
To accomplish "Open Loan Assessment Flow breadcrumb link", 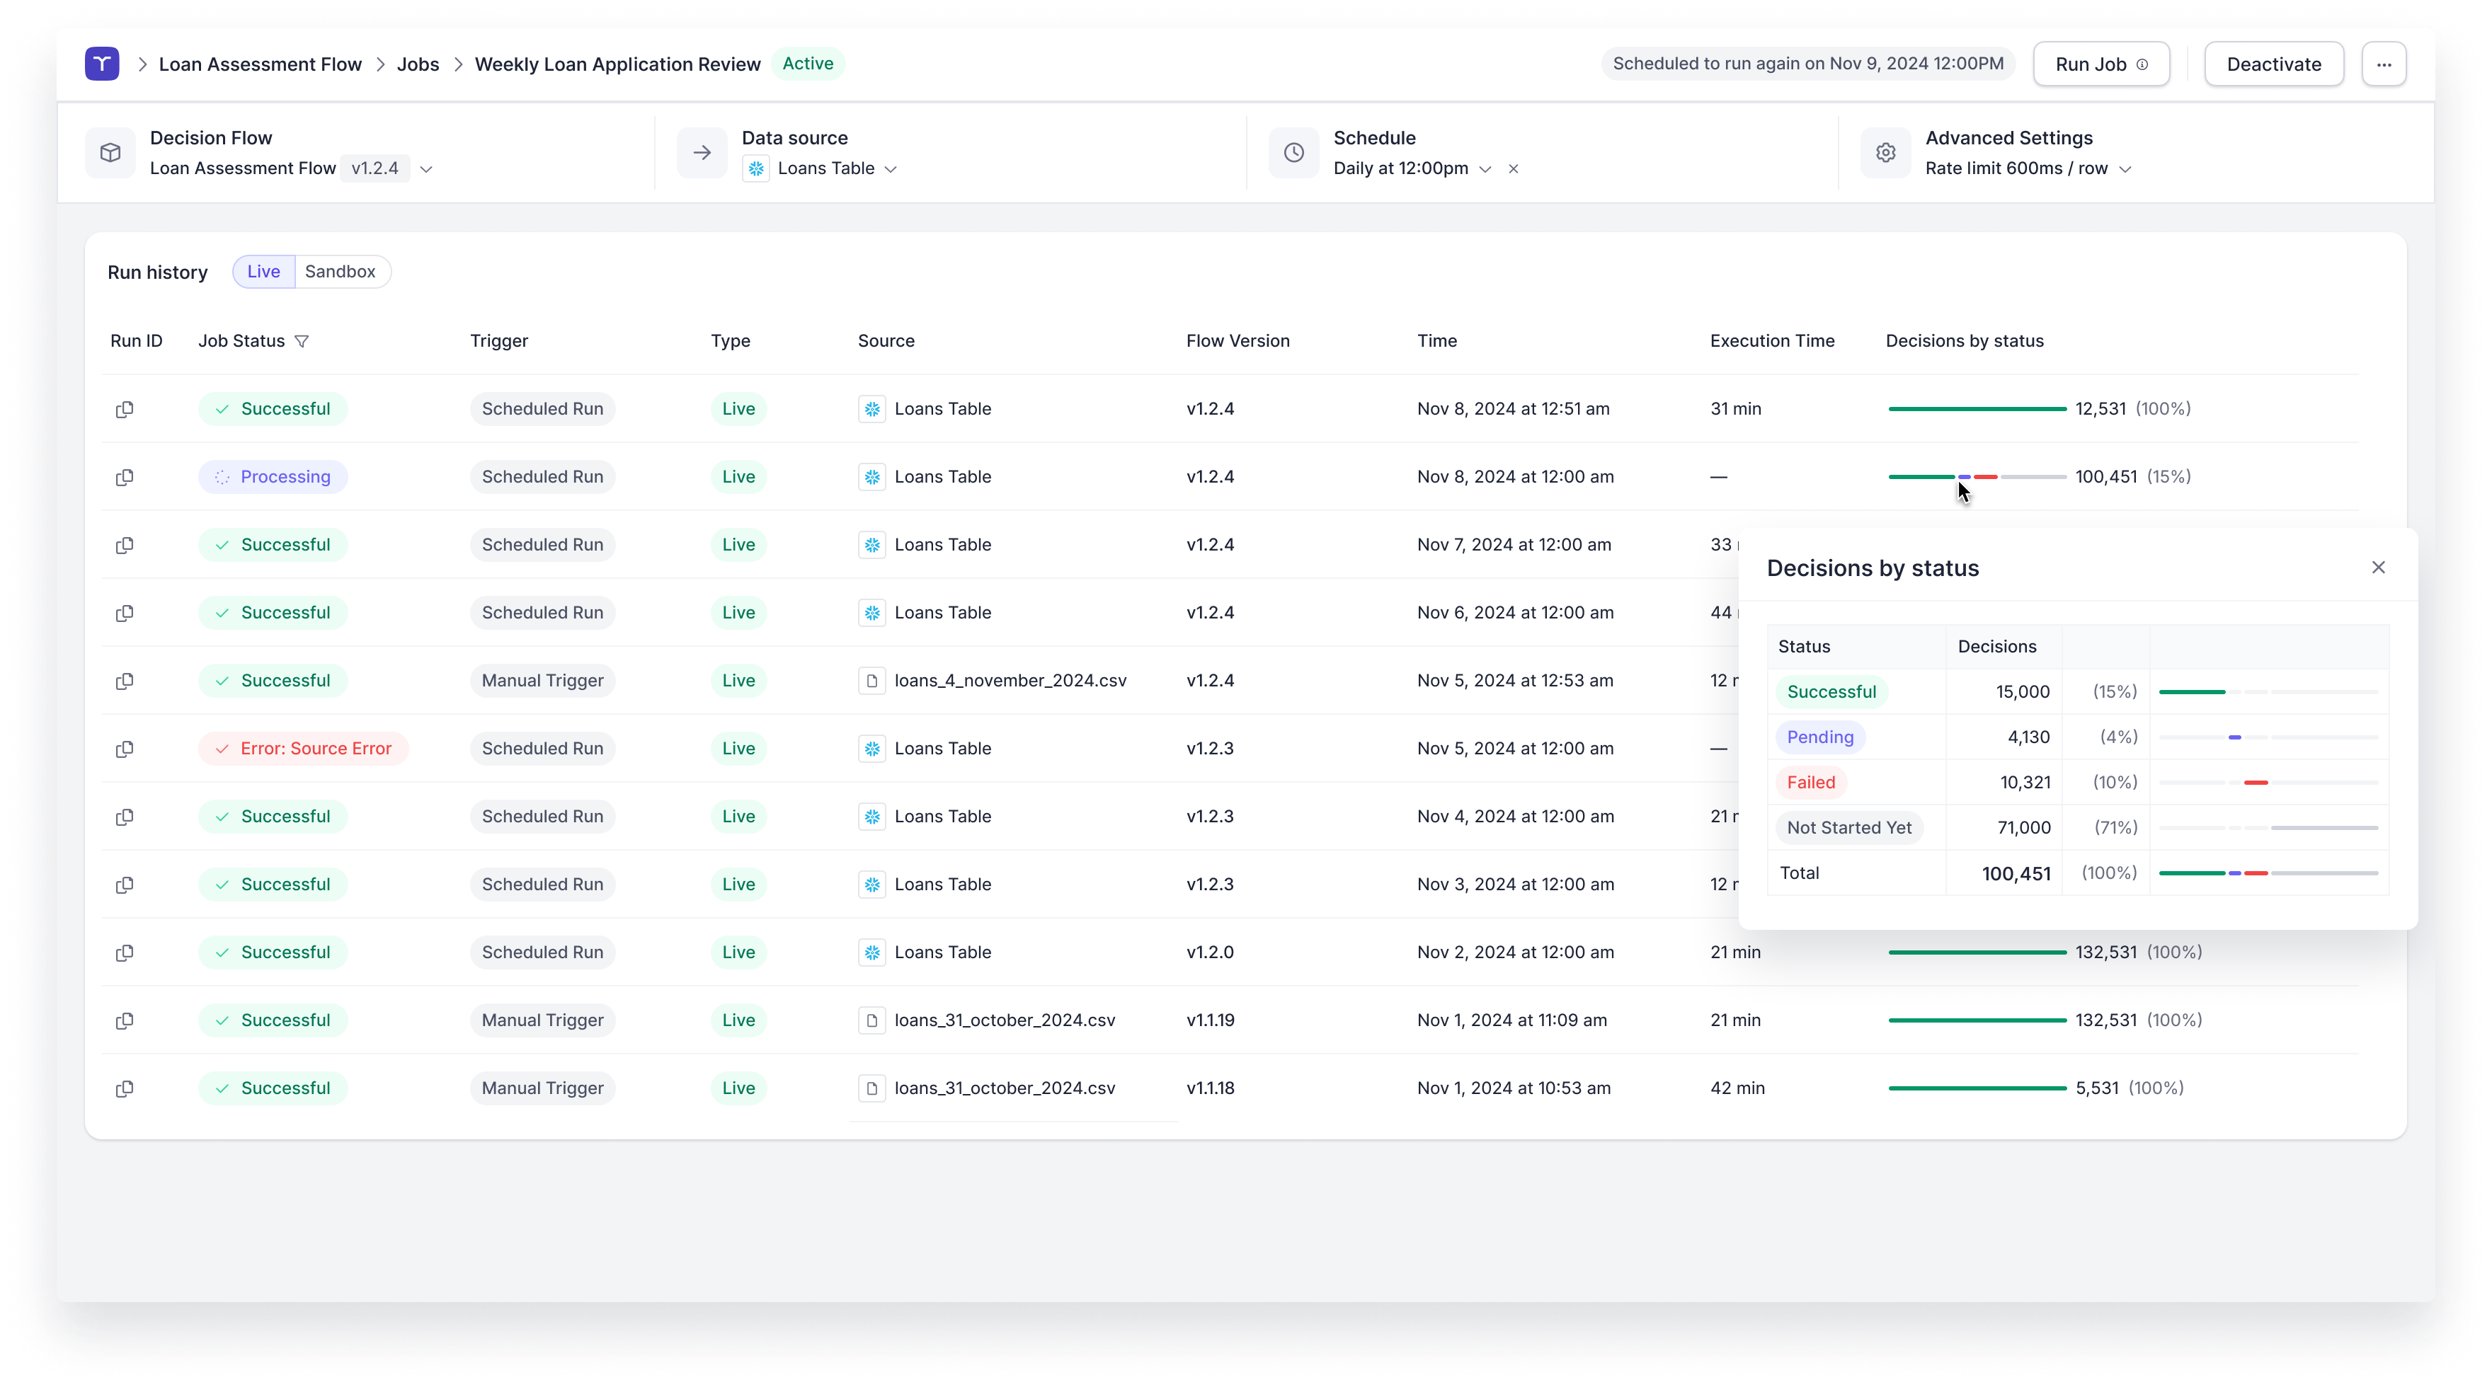I will (x=261, y=65).
